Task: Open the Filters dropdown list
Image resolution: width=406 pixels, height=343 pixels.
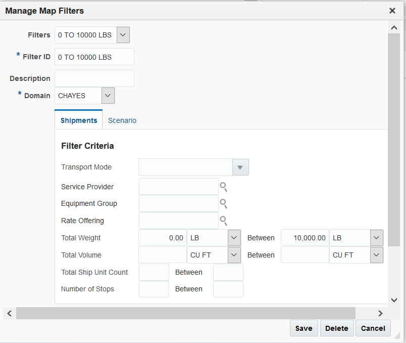Action: (x=123, y=35)
